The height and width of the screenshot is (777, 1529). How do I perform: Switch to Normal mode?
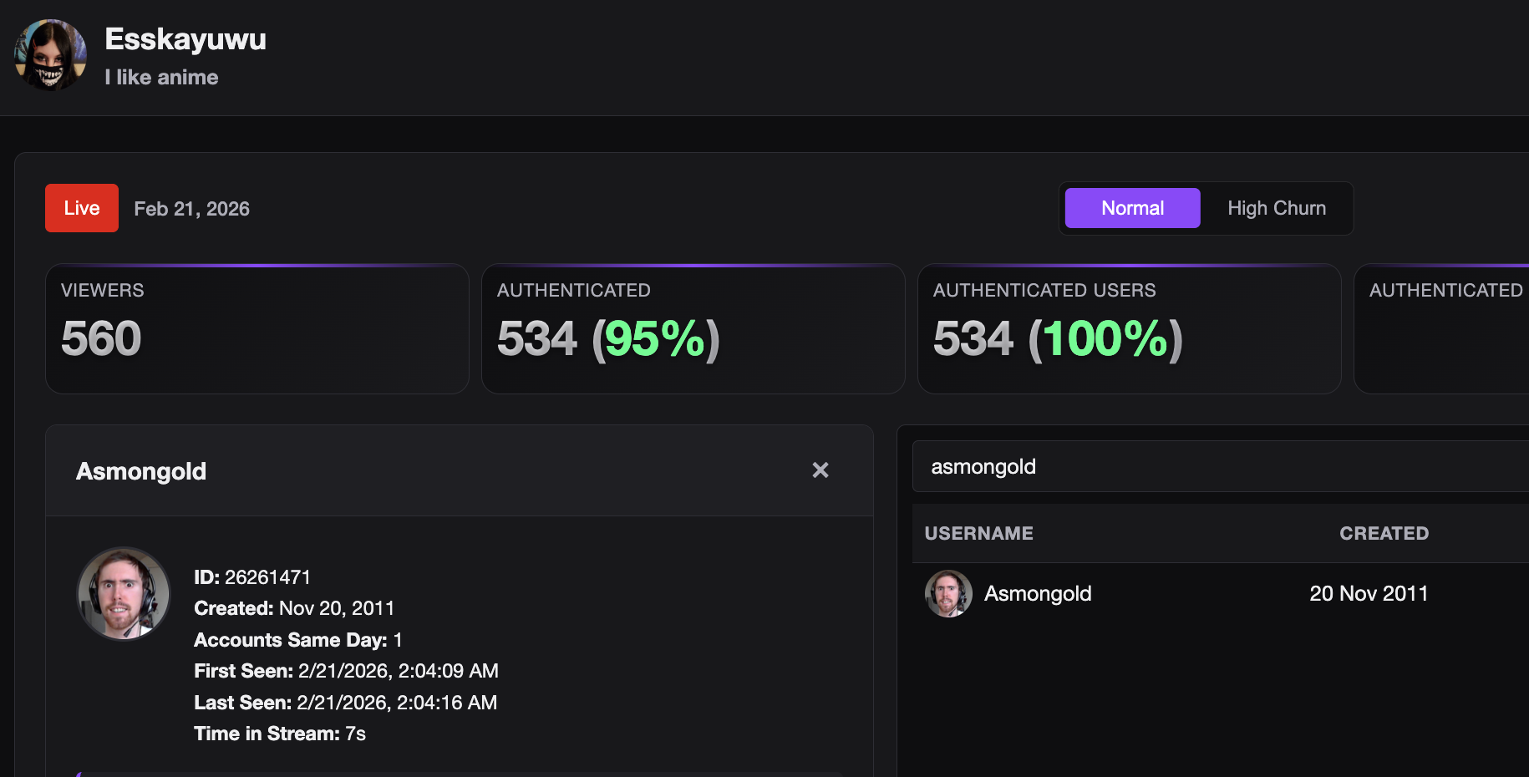tap(1132, 208)
